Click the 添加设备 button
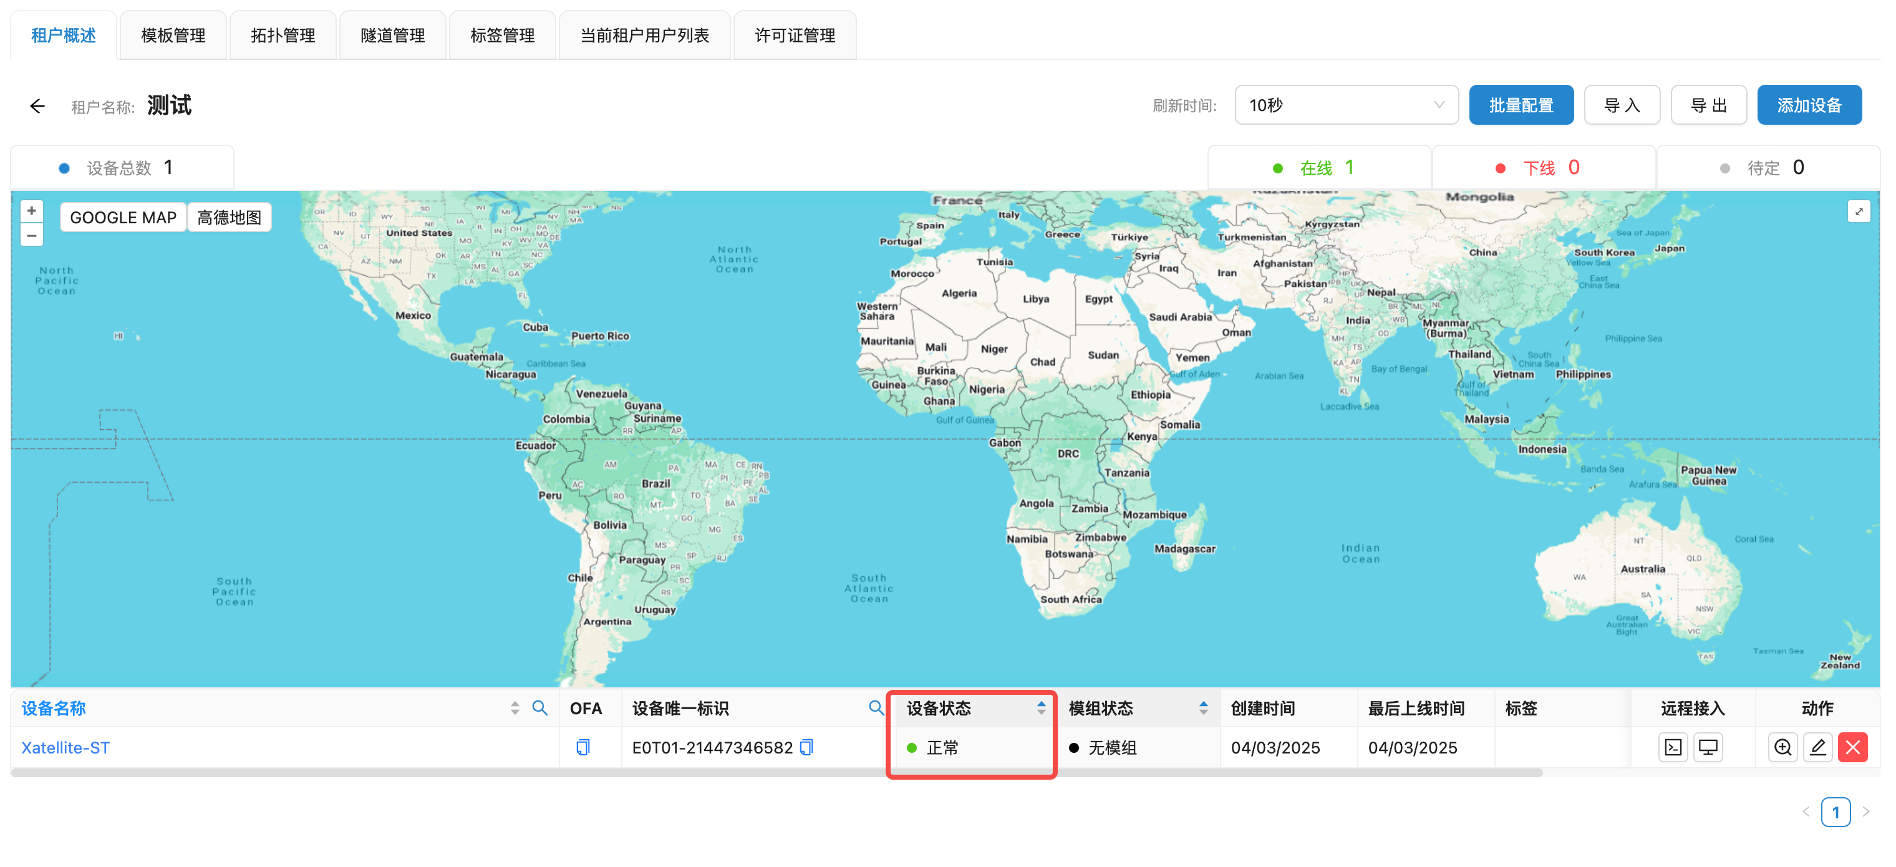 [1809, 105]
